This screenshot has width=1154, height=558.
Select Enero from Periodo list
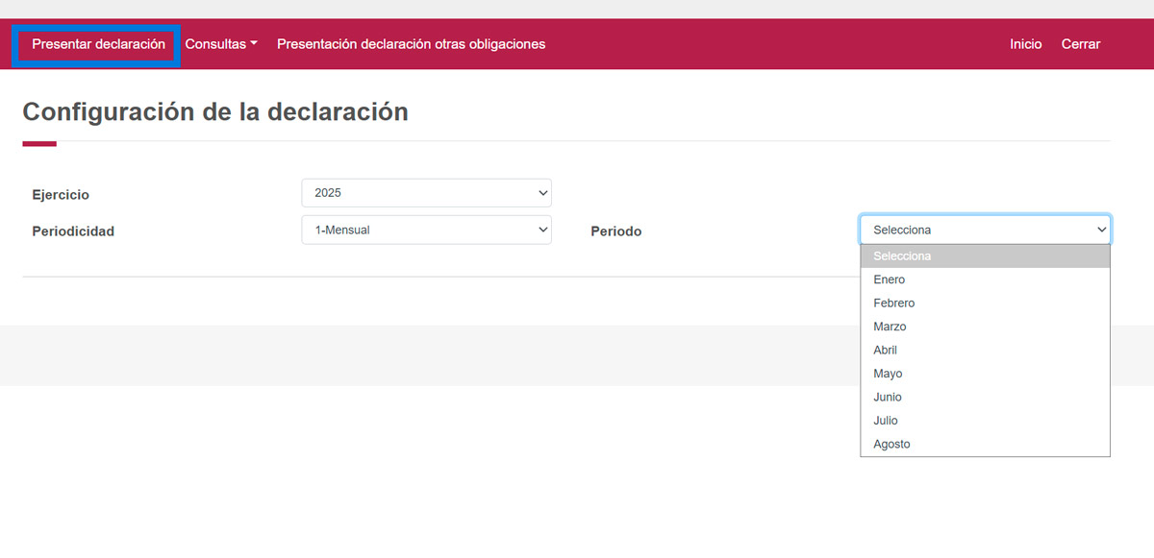pos(985,279)
